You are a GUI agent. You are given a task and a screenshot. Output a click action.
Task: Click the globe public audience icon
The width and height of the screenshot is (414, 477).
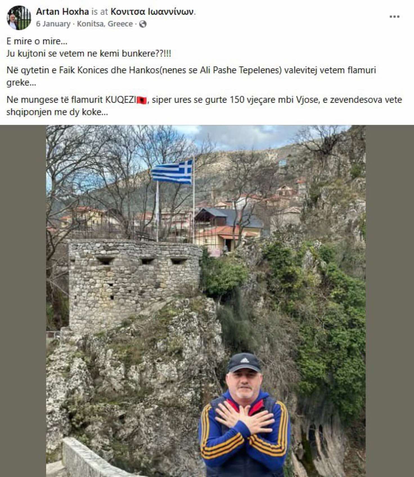click(x=143, y=24)
